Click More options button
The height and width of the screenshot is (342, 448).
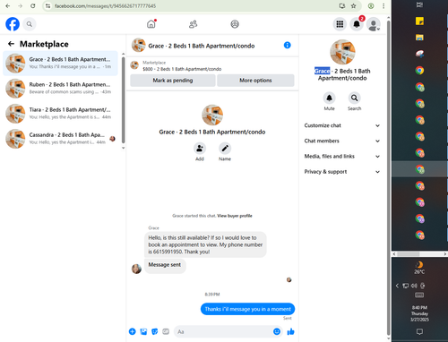click(255, 81)
